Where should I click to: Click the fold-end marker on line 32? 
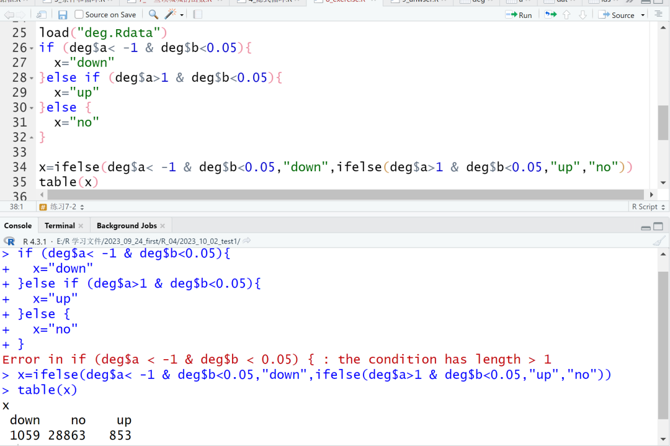pyautogui.click(x=32, y=138)
